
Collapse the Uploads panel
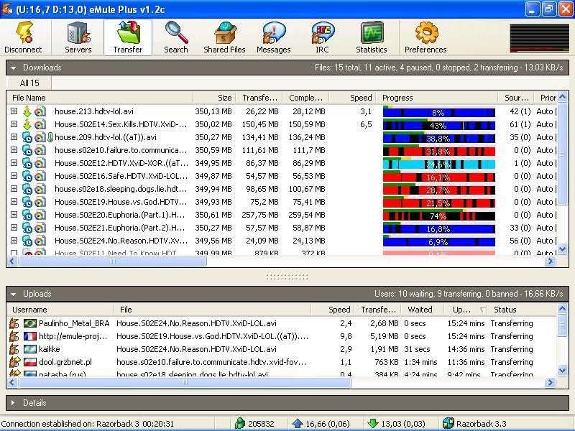point(14,294)
